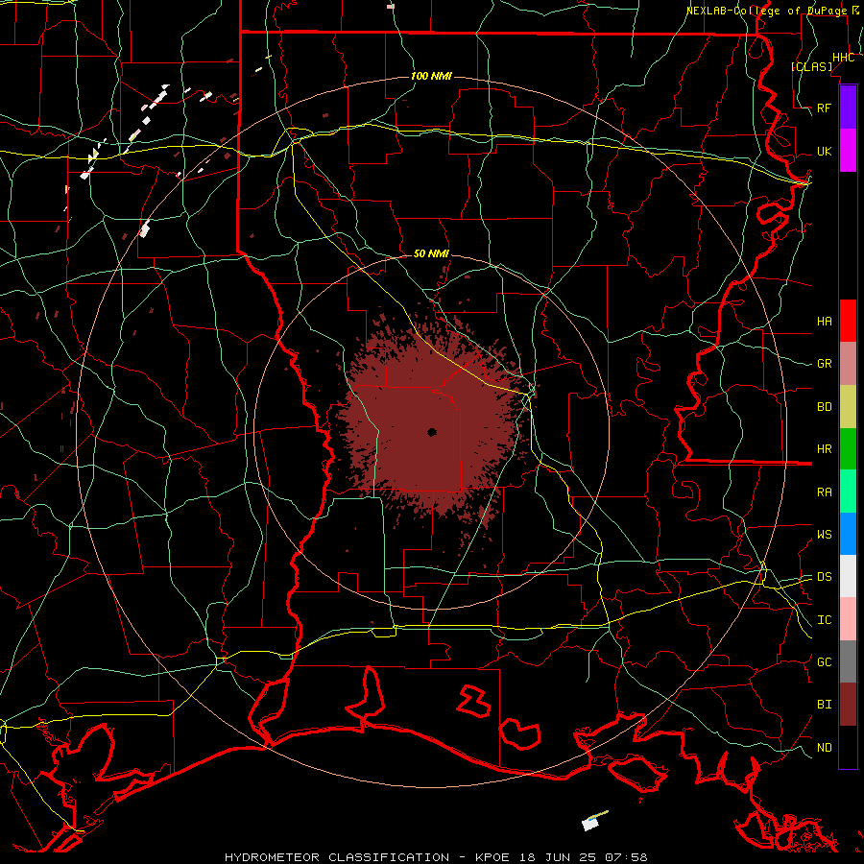Click the RF purple legend swatch
Screen dimensions: 864x864
(x=848, y=108)
